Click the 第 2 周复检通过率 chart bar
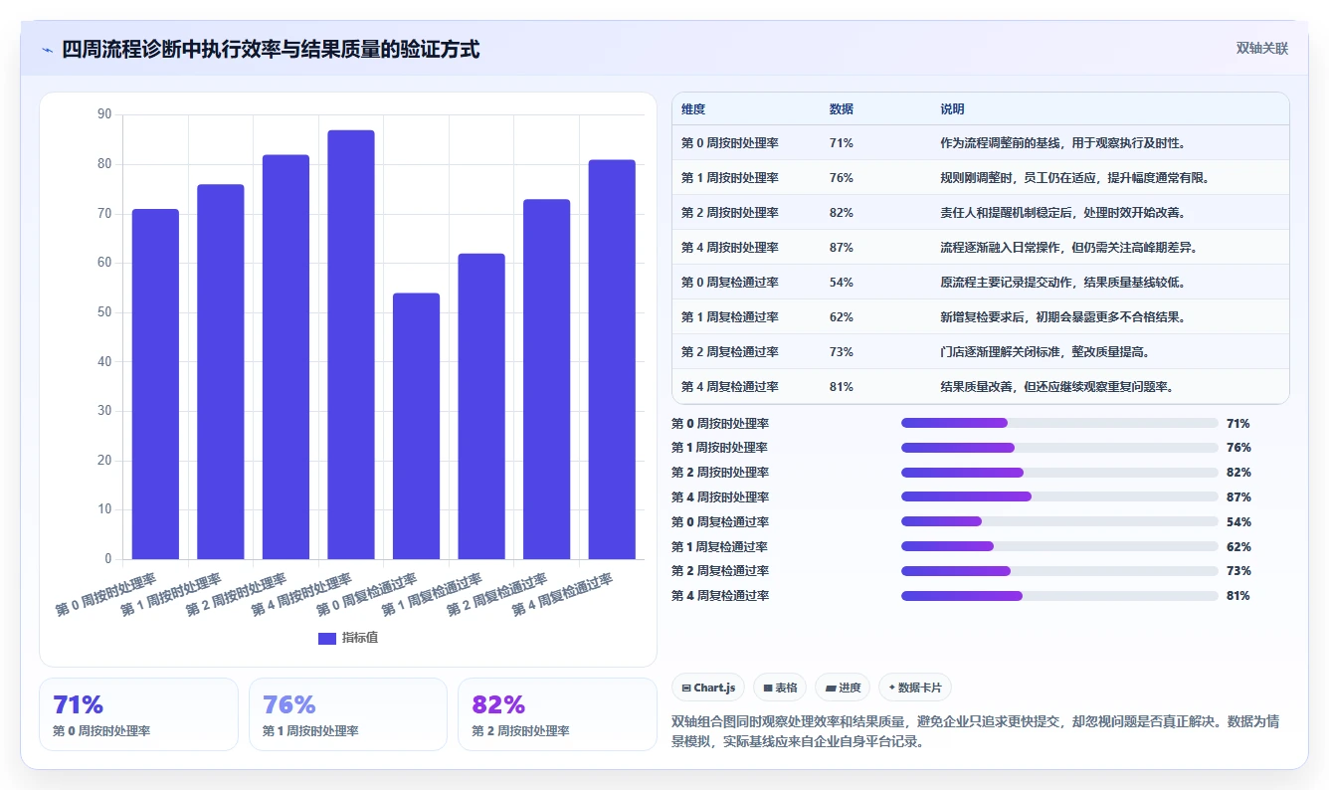The image size is (1329, 790). pyautogui.click(x=547, y=379)
